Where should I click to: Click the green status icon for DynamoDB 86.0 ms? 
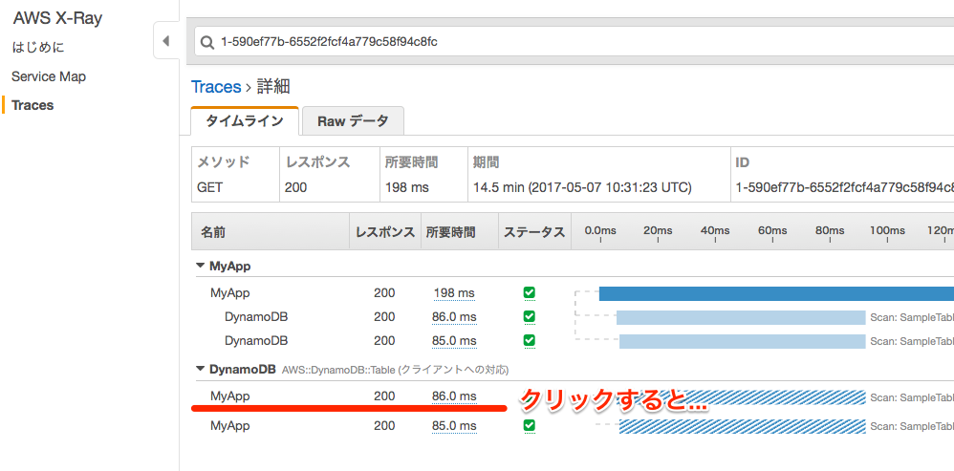(x=530, y=317)
